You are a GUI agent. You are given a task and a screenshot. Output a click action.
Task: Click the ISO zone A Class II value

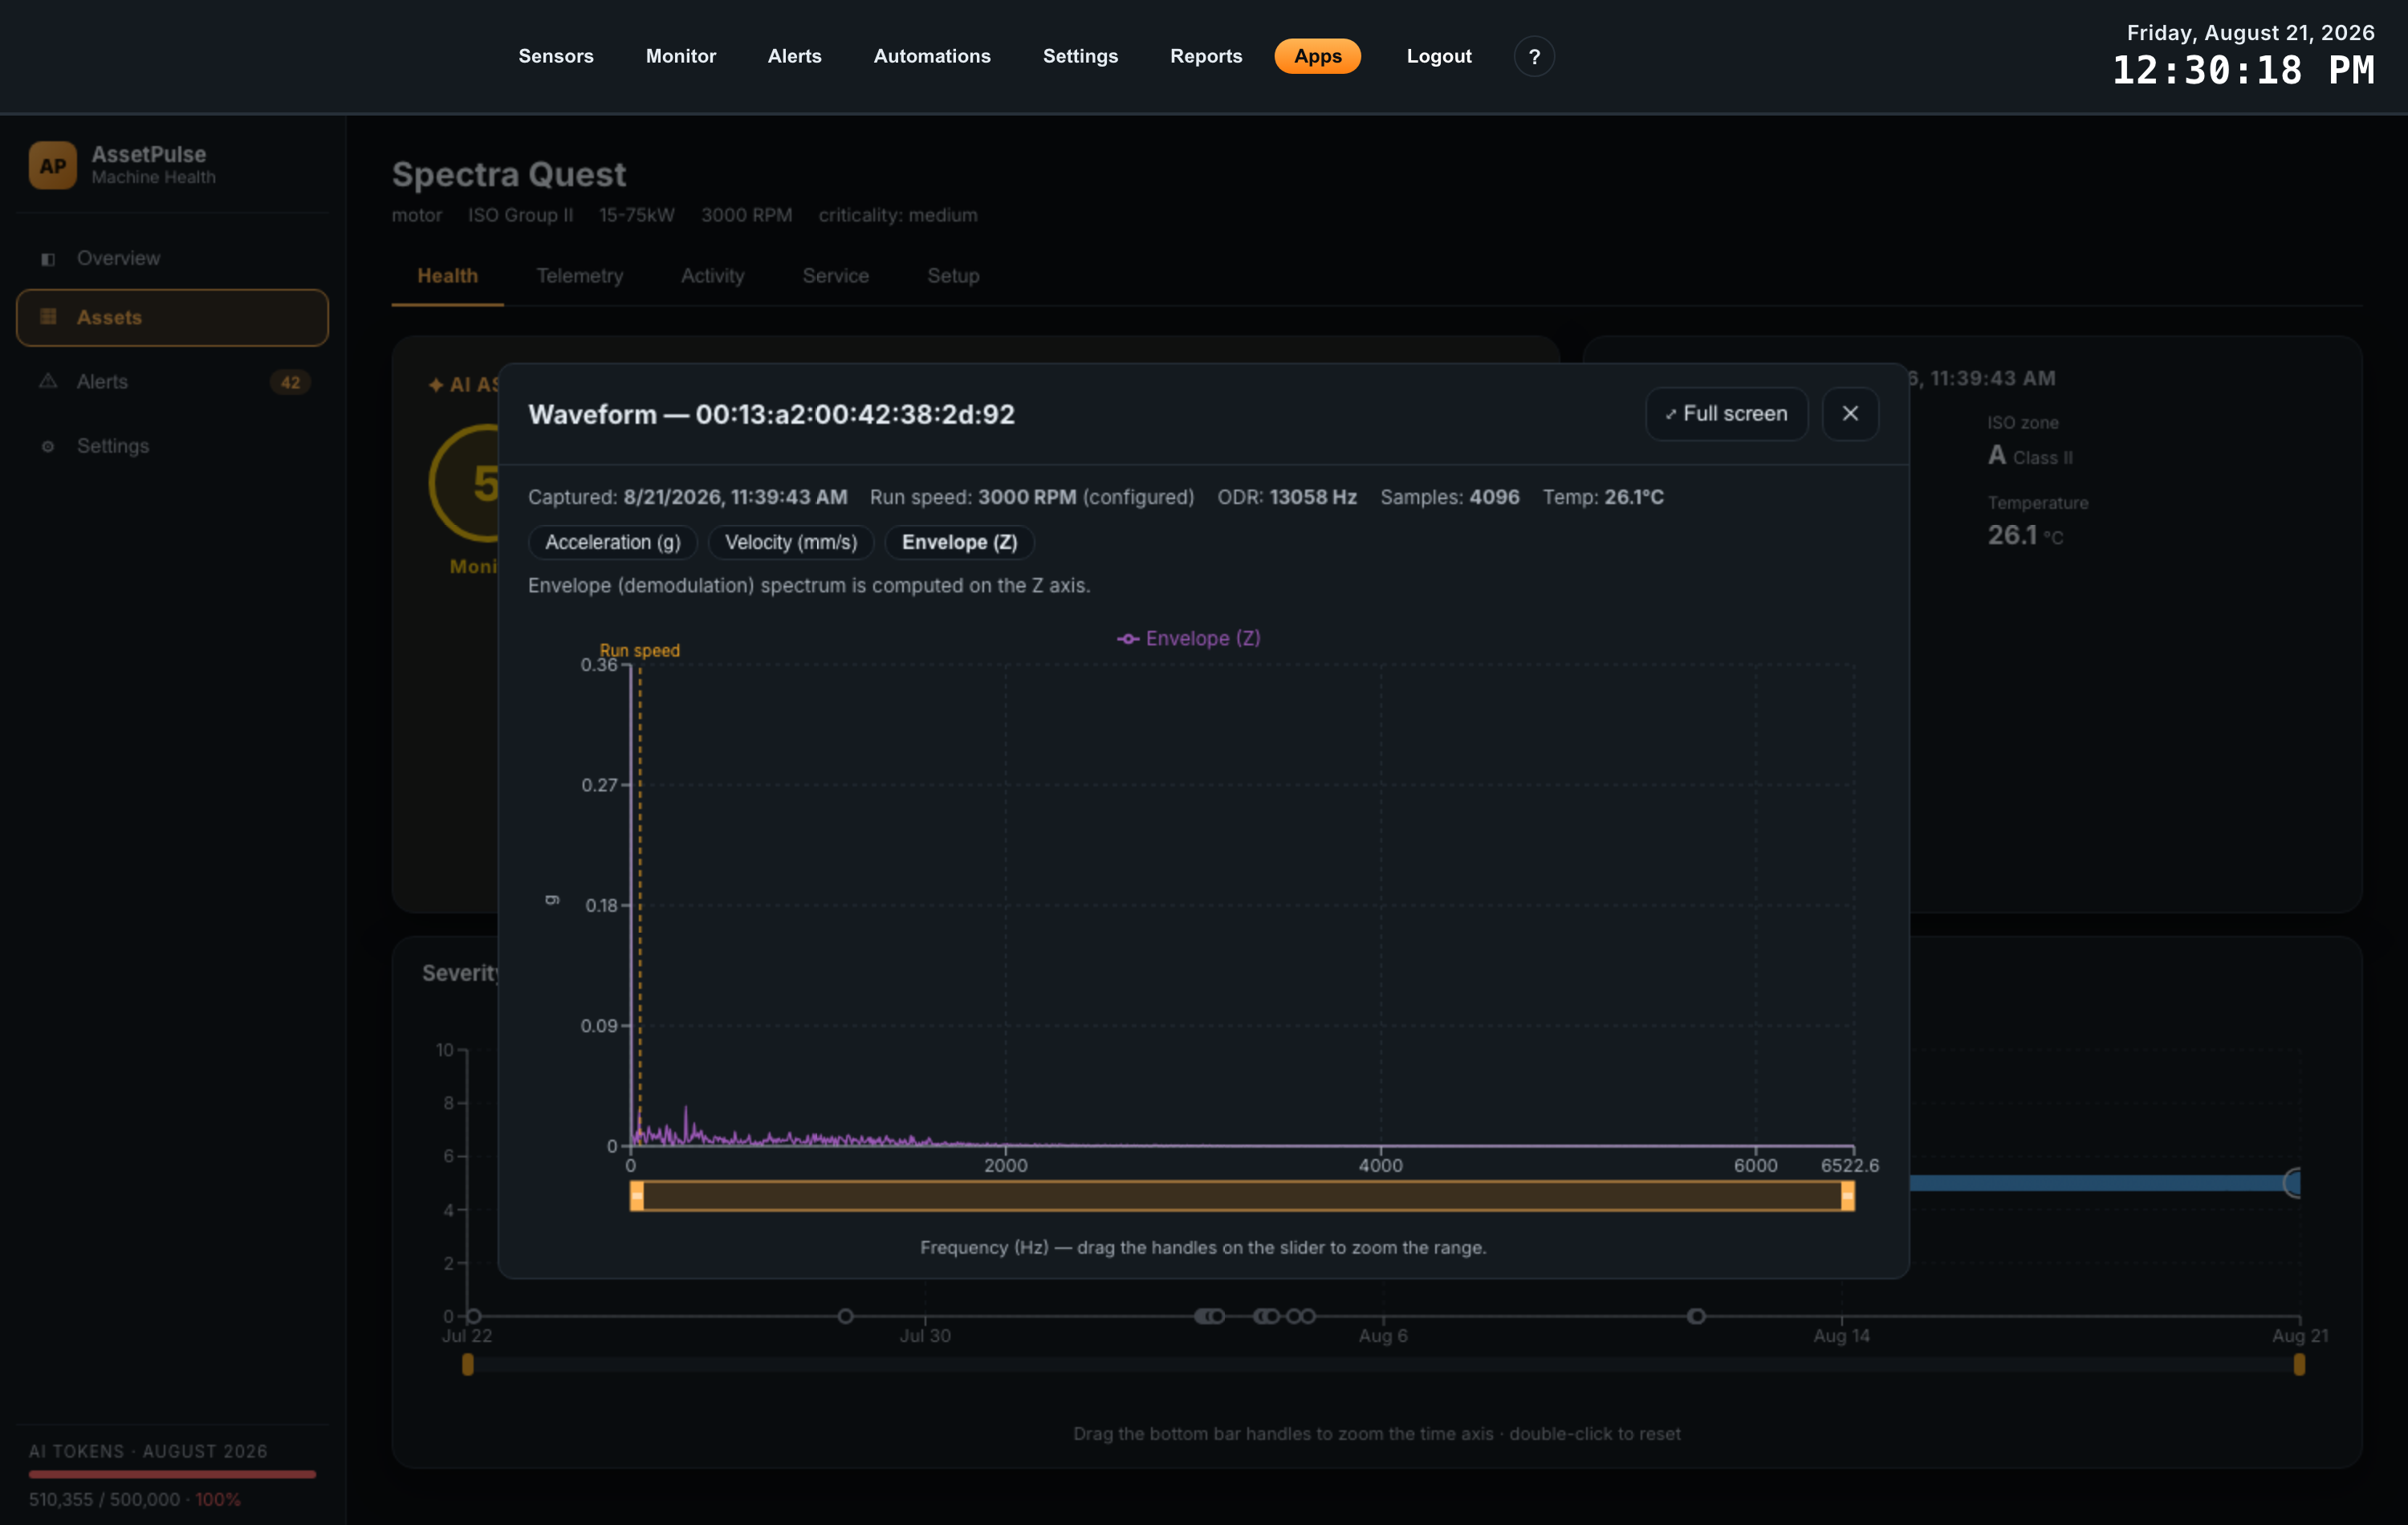2030,456
